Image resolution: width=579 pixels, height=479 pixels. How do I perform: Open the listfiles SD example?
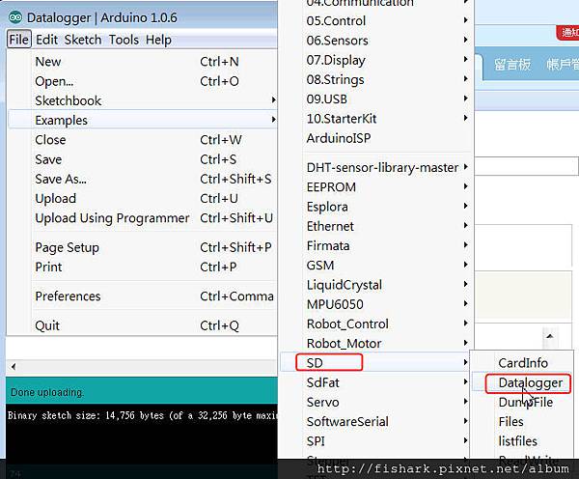pyautogui.click(x=522, y=441)
